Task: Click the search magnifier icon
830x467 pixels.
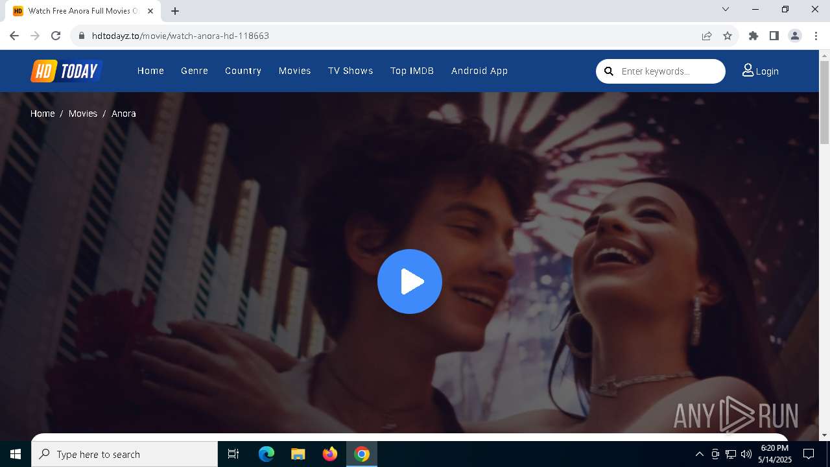Action: click(x=609, y=71)
